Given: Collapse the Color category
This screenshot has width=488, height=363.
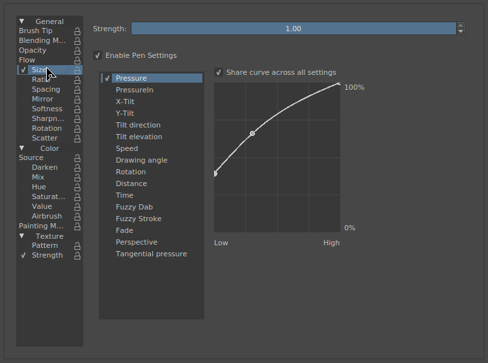Looking at the screenshot, I should [x=21, y=148].
